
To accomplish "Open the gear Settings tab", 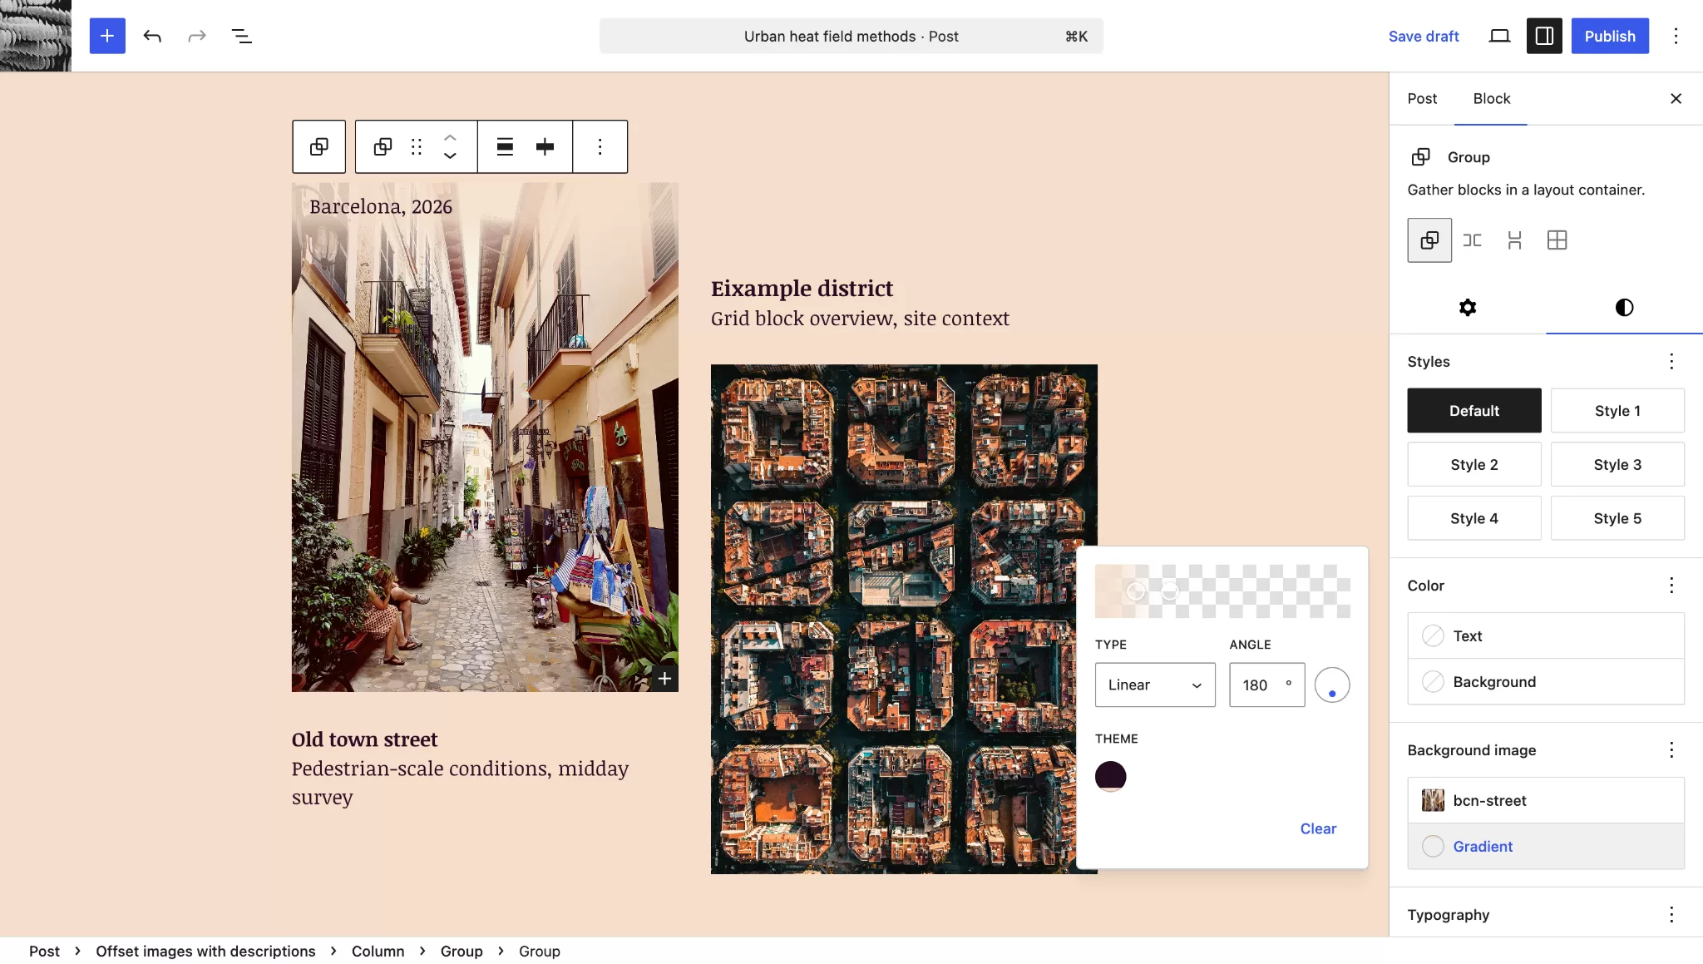I will point(1468,308).
